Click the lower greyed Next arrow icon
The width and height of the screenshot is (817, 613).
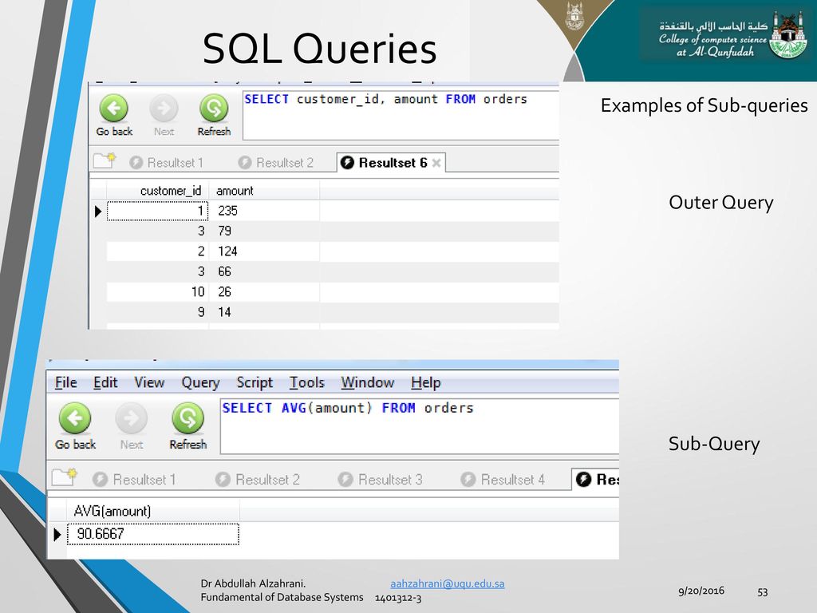[132, 418]
